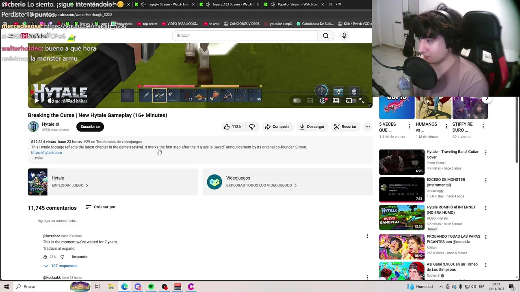Viewport: 520px width, 292px height.
Task: Focus the Agrega un comentario field
Action: pyautogui.click(x=203, y=221)
